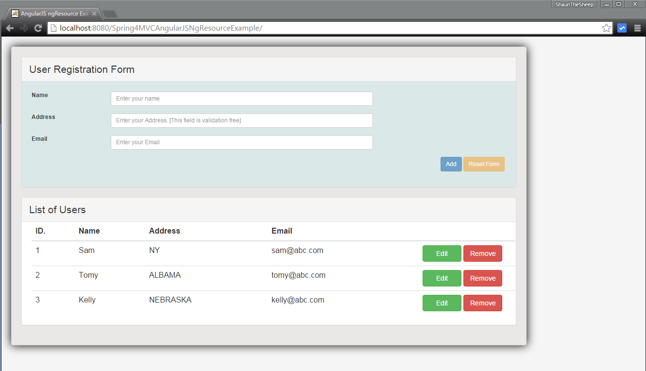This screenshot has height=371, width=646.
Task: Remove the user Sam
Action: point(482,253)
